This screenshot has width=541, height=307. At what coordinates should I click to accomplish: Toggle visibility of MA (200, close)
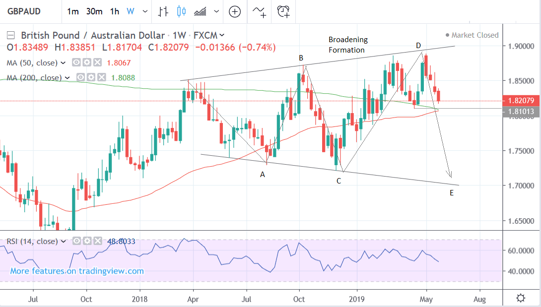coord(79,78)
